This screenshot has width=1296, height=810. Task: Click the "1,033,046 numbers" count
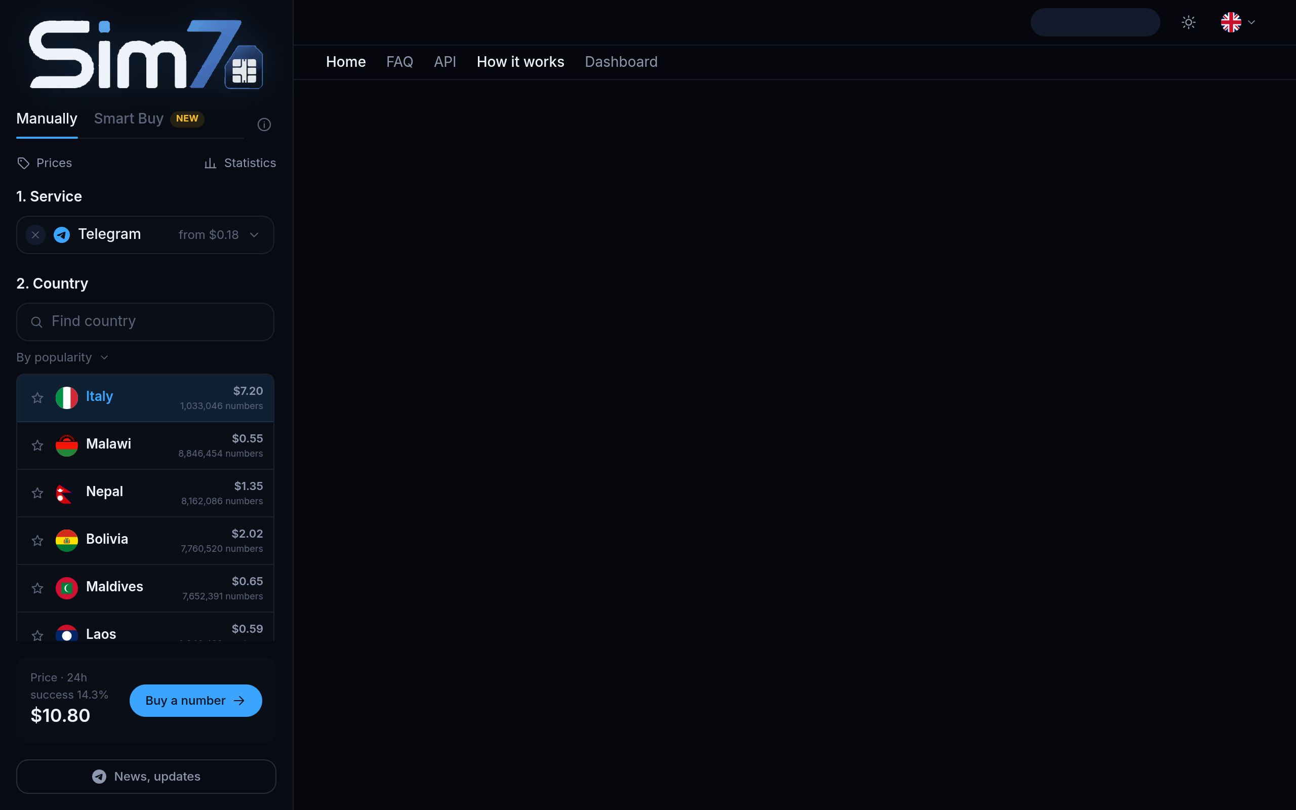click(222, 406)
